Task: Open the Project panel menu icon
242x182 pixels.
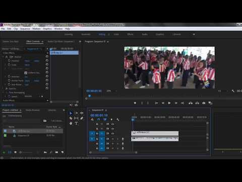Action: click(x=21, y=110)
